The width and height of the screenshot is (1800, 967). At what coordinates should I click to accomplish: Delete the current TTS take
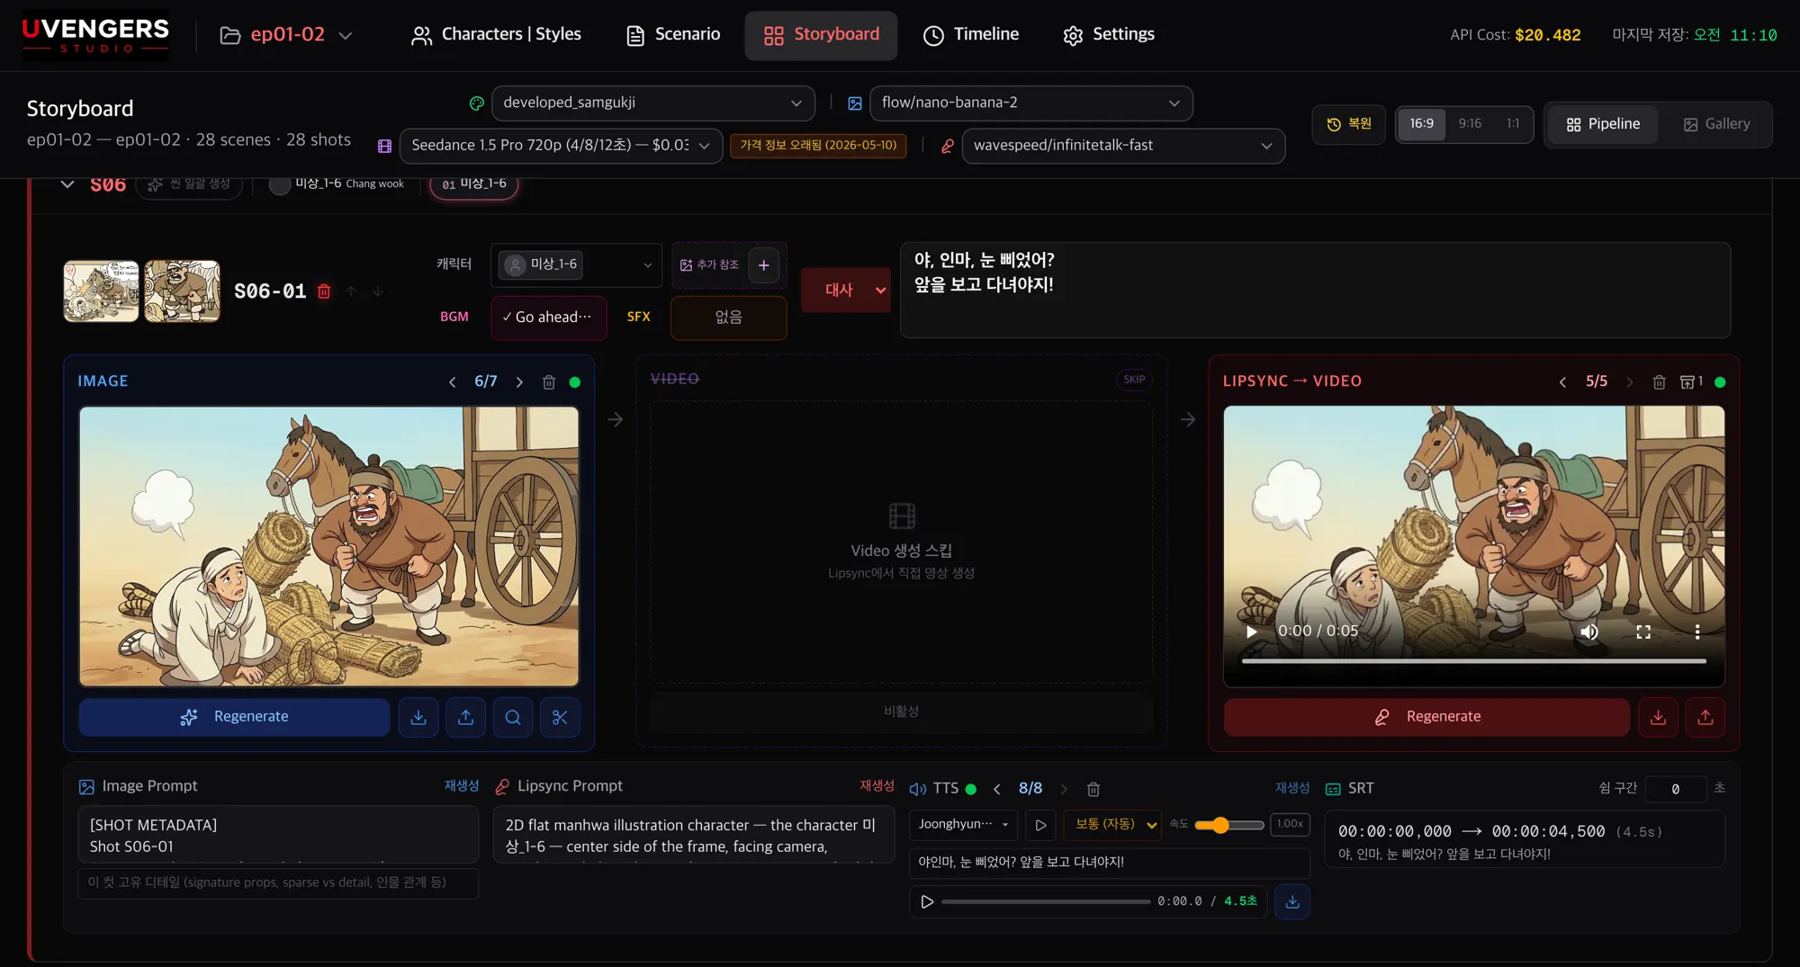(x=1093, y=790)
